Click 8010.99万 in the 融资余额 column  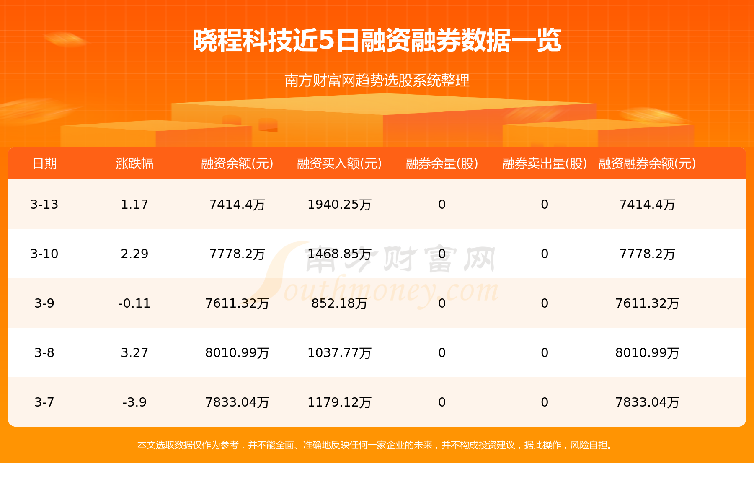[x=237, y=352]
